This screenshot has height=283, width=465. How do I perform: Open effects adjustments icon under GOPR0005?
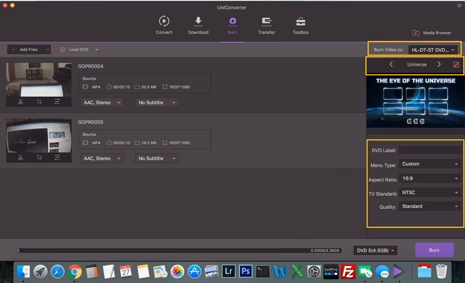point(57,157)
